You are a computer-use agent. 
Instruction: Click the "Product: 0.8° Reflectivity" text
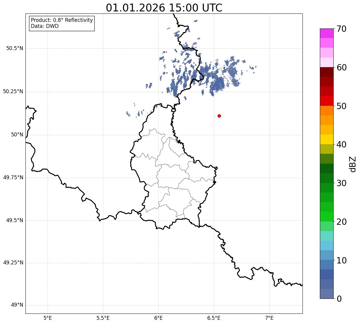point(62,20)
